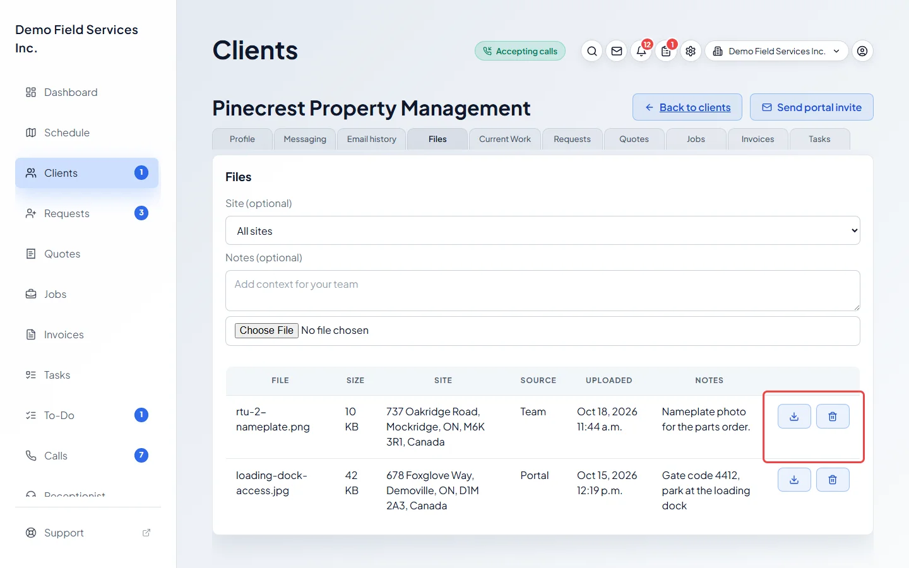Switch to the Current Work tab
This screenshot has height=568, width=909.
505,139
